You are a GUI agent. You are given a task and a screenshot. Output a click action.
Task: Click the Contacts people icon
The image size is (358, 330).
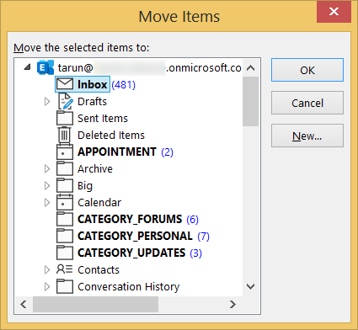(x=65, y=269)
